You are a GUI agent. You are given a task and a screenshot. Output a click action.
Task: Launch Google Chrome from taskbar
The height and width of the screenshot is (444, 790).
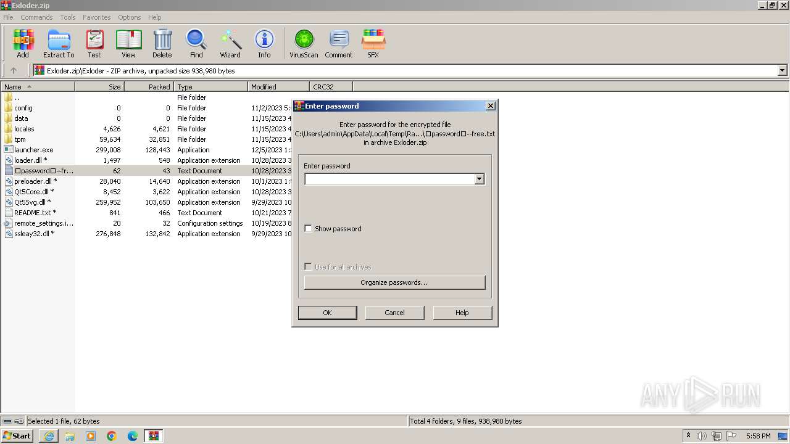(112, 436)
